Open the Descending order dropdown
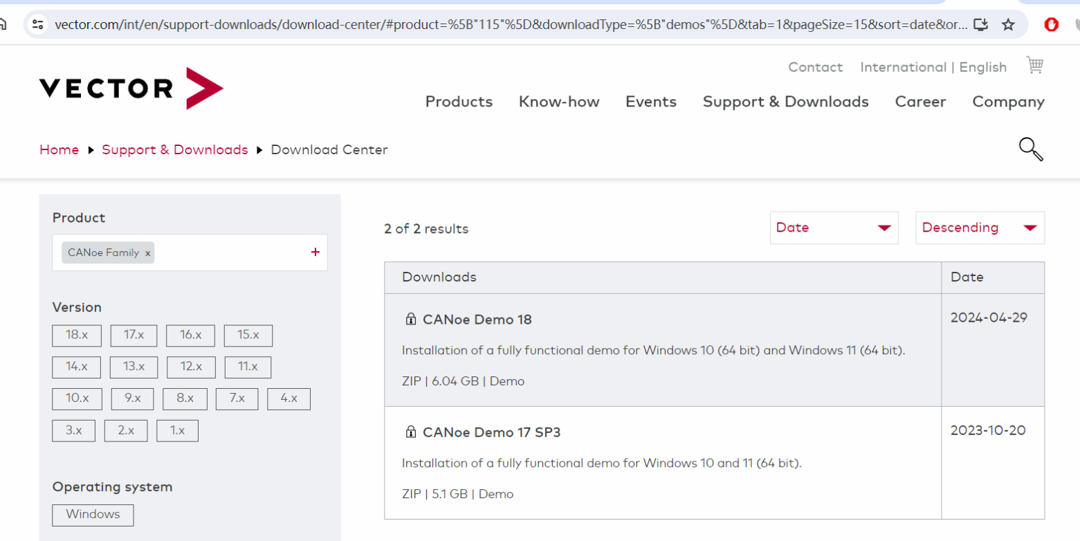The image size is (1080, 541). [x=980, y=228]
